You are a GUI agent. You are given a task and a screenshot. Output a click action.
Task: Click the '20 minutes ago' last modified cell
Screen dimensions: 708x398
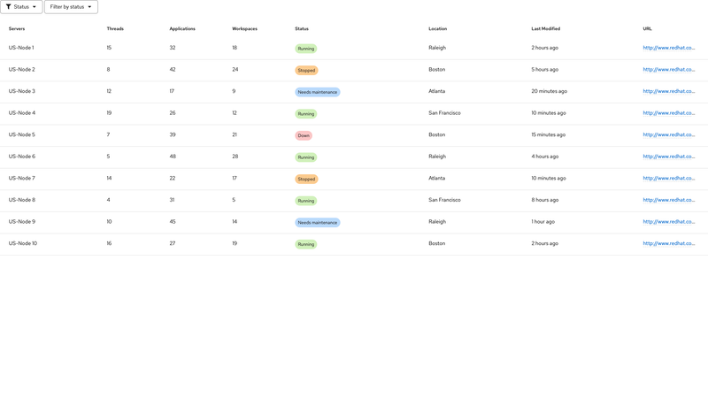(549, 91)
